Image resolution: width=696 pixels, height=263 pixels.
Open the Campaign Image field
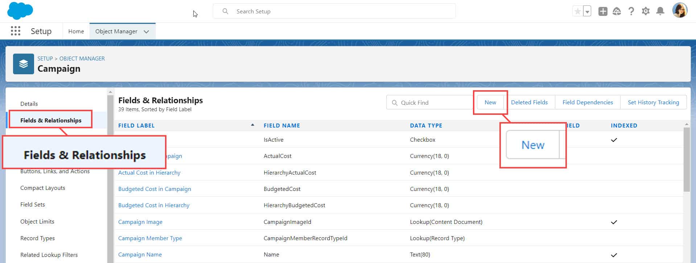point(140,222)
